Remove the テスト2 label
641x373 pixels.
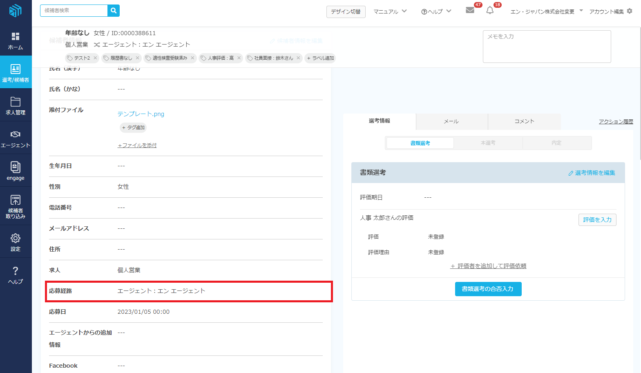click(95, 58)
